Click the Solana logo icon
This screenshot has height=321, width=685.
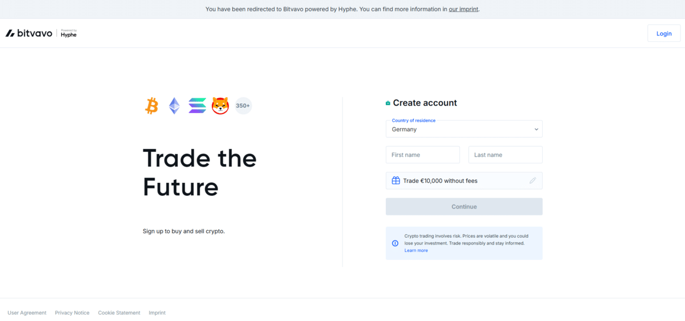[x=198, y=106]
